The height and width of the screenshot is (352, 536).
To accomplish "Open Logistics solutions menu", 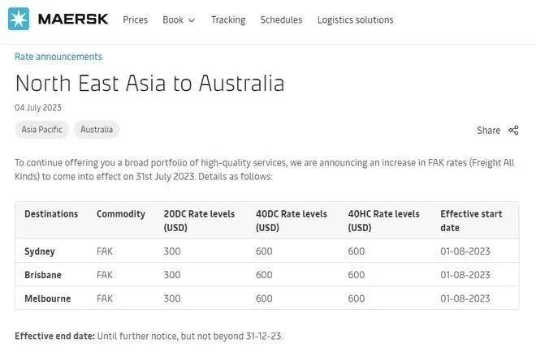I will [355, 19].
